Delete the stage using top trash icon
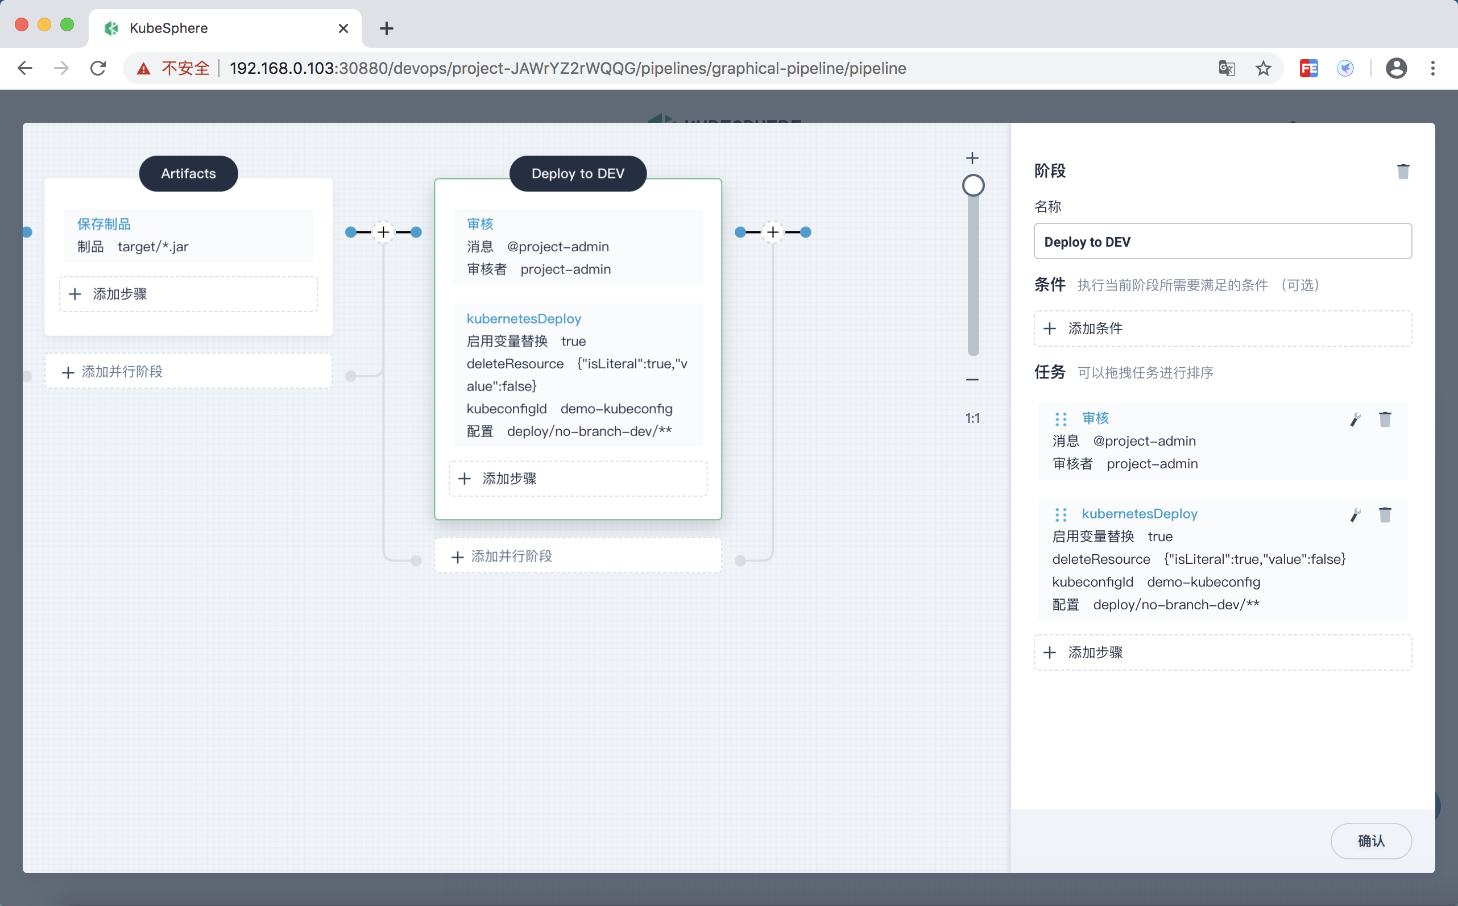Viewport: 1458px width, 906px height. pos(1403,172)
